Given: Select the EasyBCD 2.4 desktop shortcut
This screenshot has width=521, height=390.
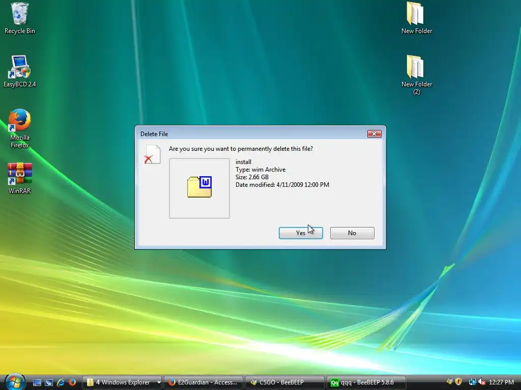Looking at the screenshot, I should pos(20,71).
